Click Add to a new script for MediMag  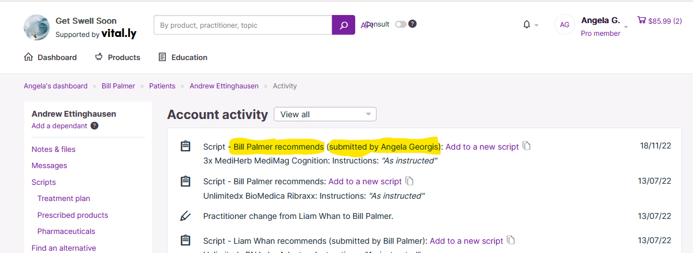[x=482, y=147]
